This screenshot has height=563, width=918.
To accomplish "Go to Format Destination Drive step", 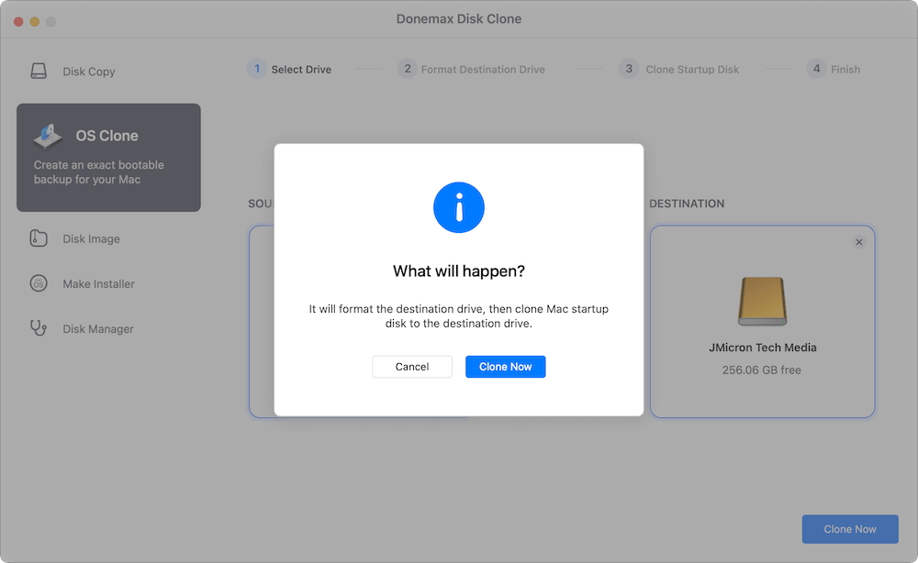I will (x=483, y=70).
